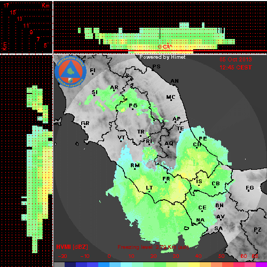Click the 12:45 CEST timestamp
Screen dimensions: 267x267
click(235, 67)
